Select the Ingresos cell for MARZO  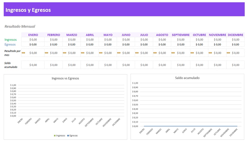[72, 39]
